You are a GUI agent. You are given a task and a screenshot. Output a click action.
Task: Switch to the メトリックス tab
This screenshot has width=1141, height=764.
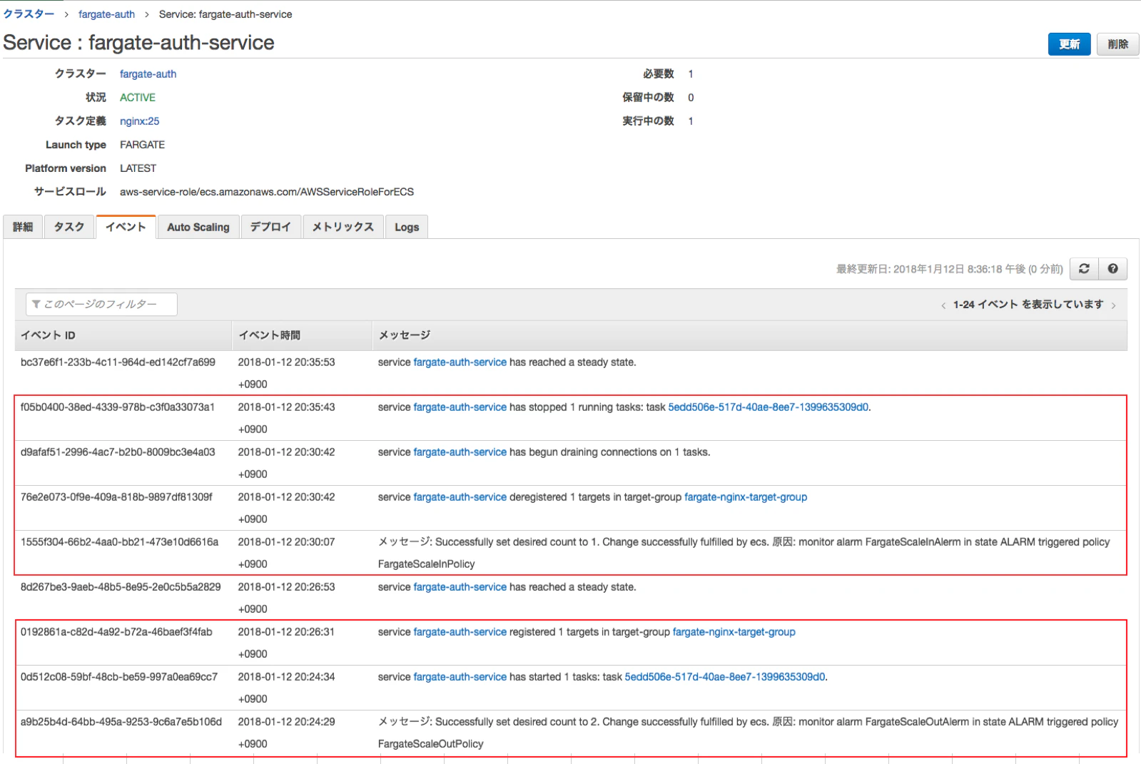tap(343, 227)
